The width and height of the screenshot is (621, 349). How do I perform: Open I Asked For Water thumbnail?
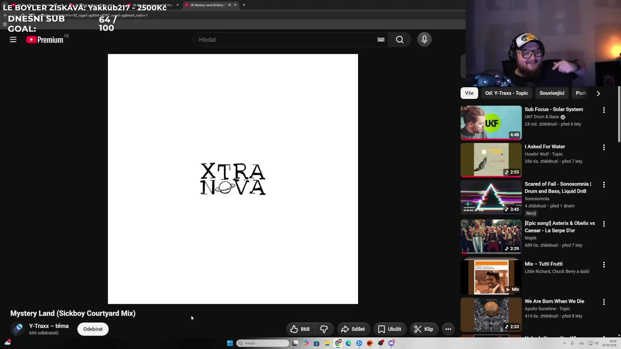(x=491, y=160)
